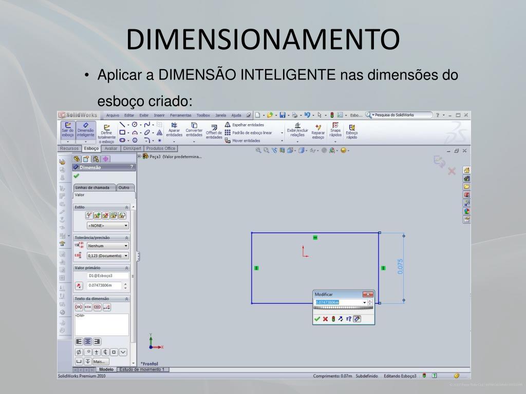Click the primary value stepper arrows
This screenshot has height=394, width=526.
pyautogui.click(x=125, y=286)
